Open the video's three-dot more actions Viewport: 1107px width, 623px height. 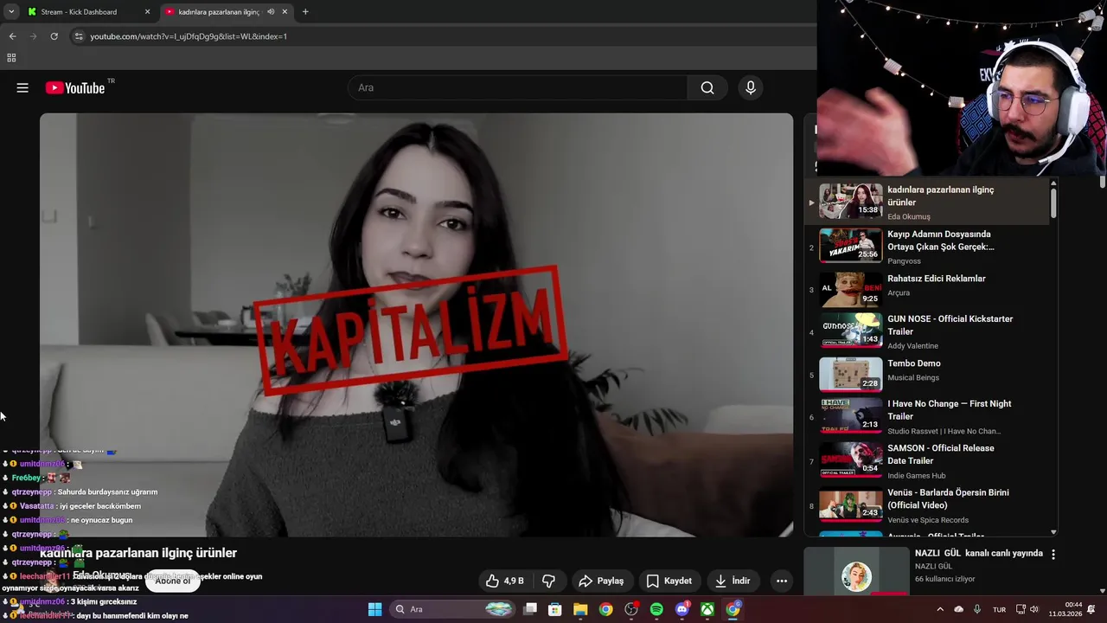[x=782, y=581]
